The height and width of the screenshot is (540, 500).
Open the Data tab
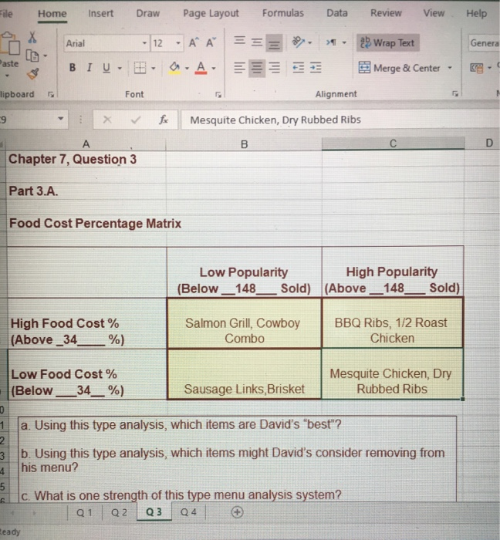(337, 13)
